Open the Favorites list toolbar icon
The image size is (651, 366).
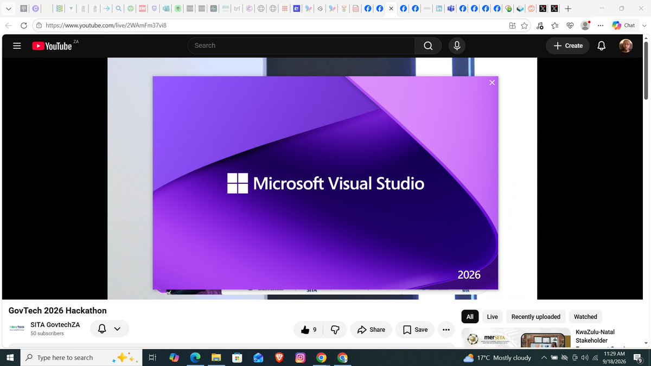click(x=555, y=25)
